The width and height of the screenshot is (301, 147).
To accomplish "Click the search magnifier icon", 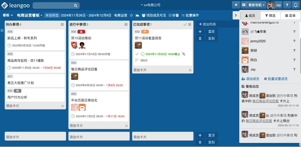I will pos(75,6).
